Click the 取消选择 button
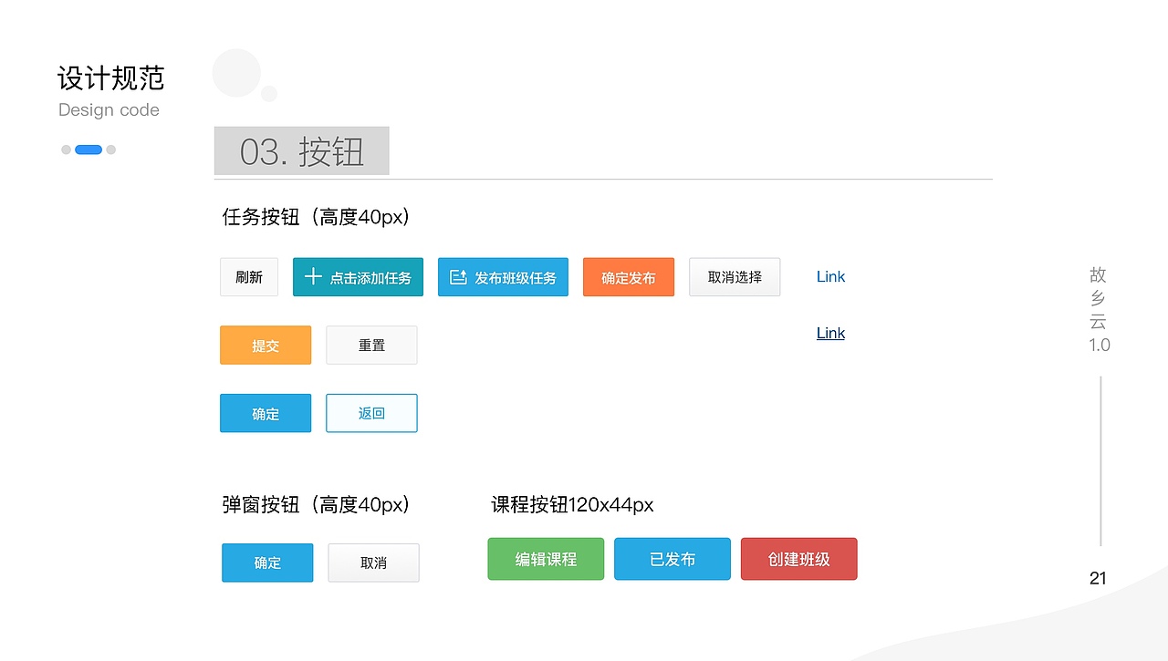The width and height of the screenshot is (1168, 661). coord(735,277)
